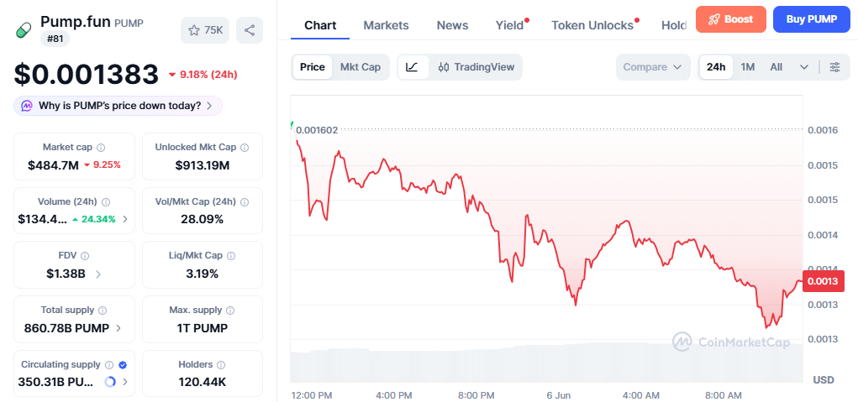Open Total supply info icon
Viewport: 858px width, 402px height.
point(103,311)
